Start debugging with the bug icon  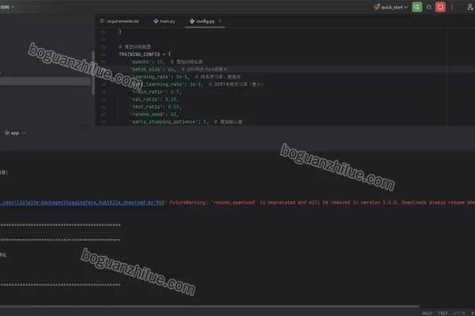[429, 7]
